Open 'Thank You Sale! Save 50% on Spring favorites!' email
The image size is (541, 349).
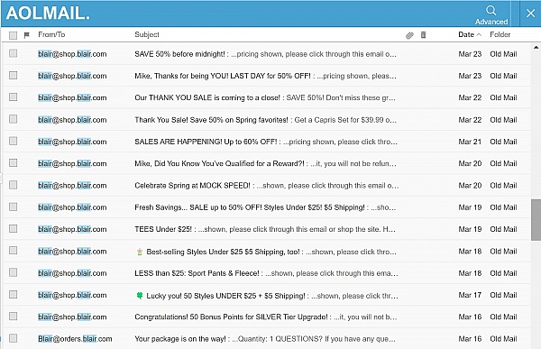(265, 120)
